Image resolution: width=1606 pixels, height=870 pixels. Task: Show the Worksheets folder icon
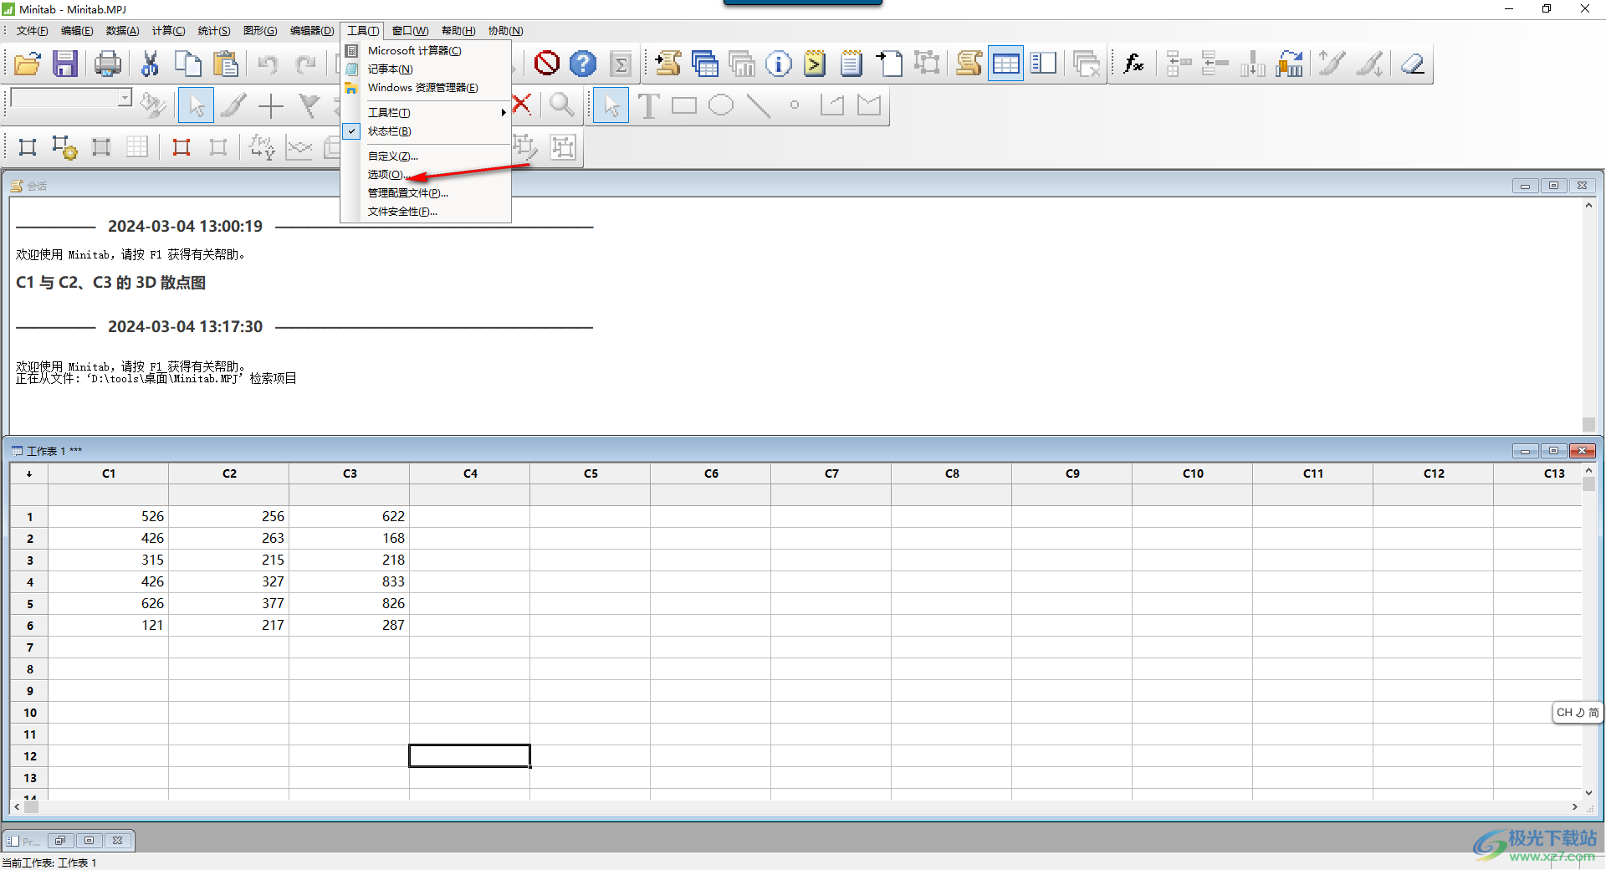tap(705, 64)
